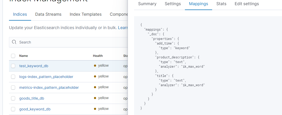Screen dimensions: 282x115
Task: Sort by the Name column header
Action: 24,56
